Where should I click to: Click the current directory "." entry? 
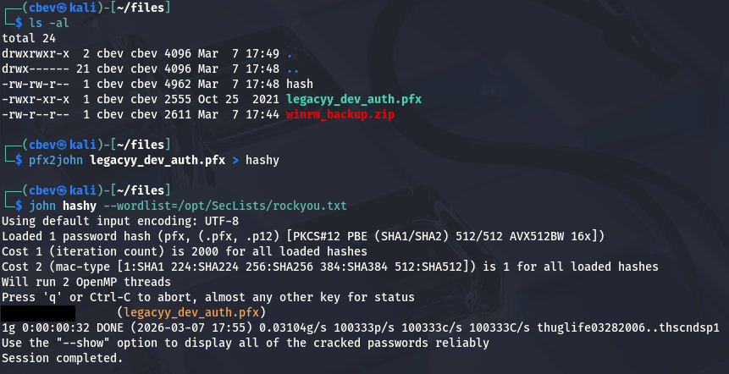(x=289, y=53)
